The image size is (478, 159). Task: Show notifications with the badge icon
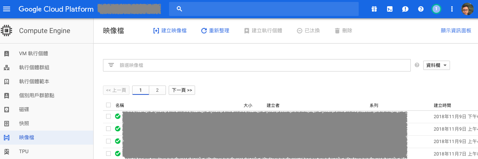coord(436,9)
